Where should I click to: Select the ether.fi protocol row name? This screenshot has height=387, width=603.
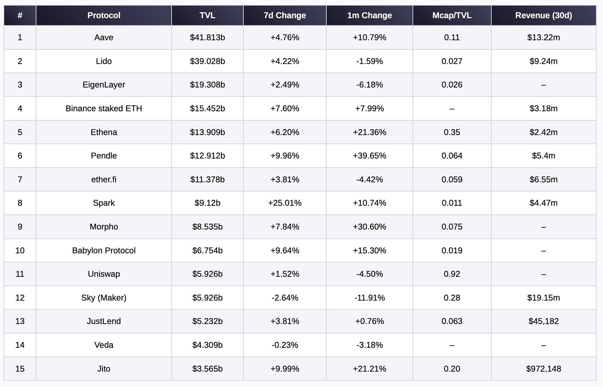point(104,180)
